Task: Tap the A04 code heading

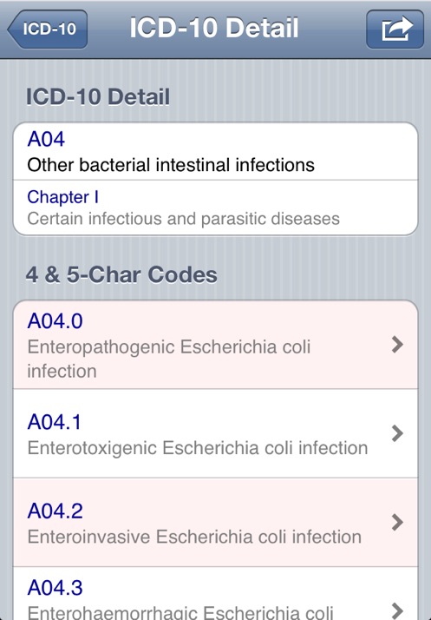Action: [46, 139]
